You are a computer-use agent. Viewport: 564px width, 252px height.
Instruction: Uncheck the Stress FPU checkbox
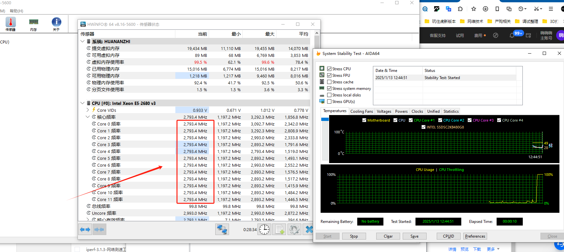329,75
